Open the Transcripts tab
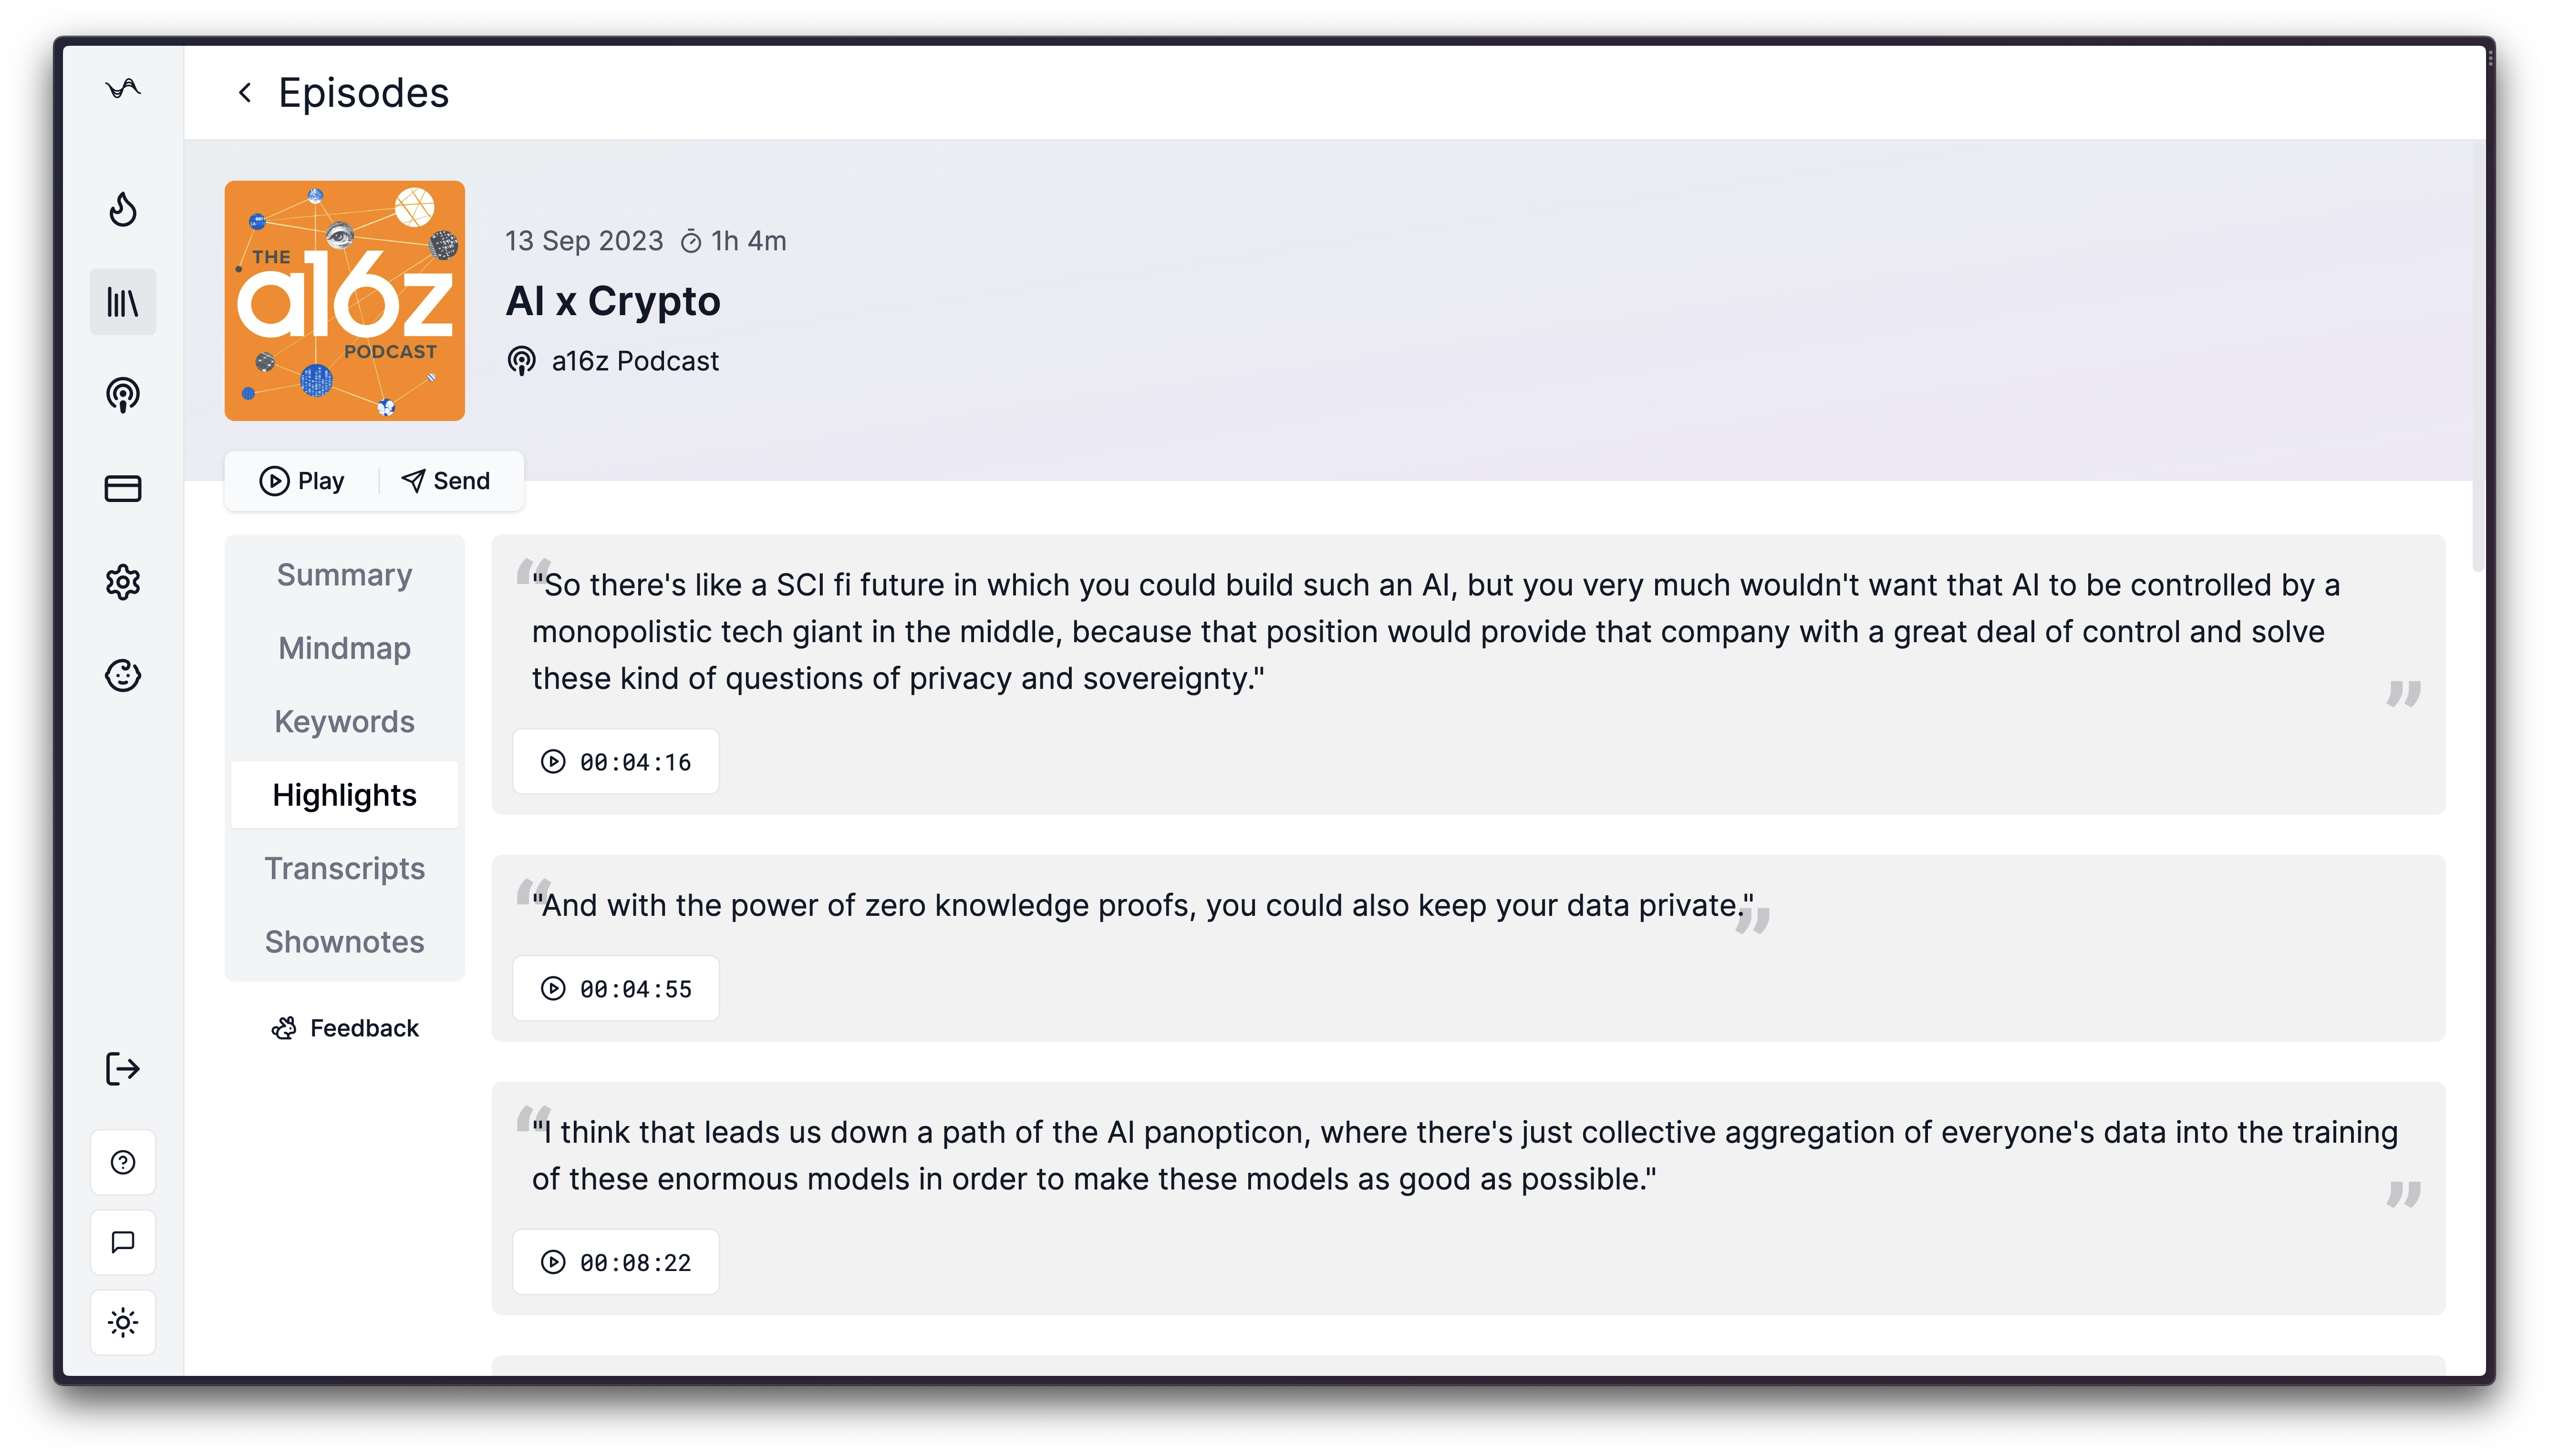 [x=344, y=868]
